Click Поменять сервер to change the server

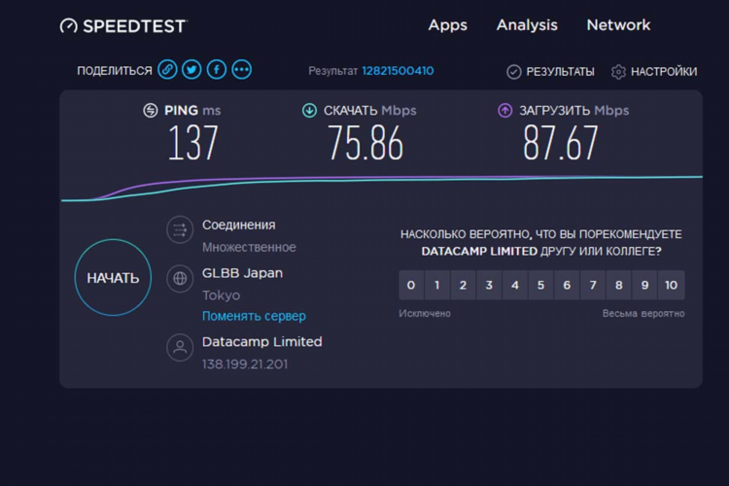[254, 316]
